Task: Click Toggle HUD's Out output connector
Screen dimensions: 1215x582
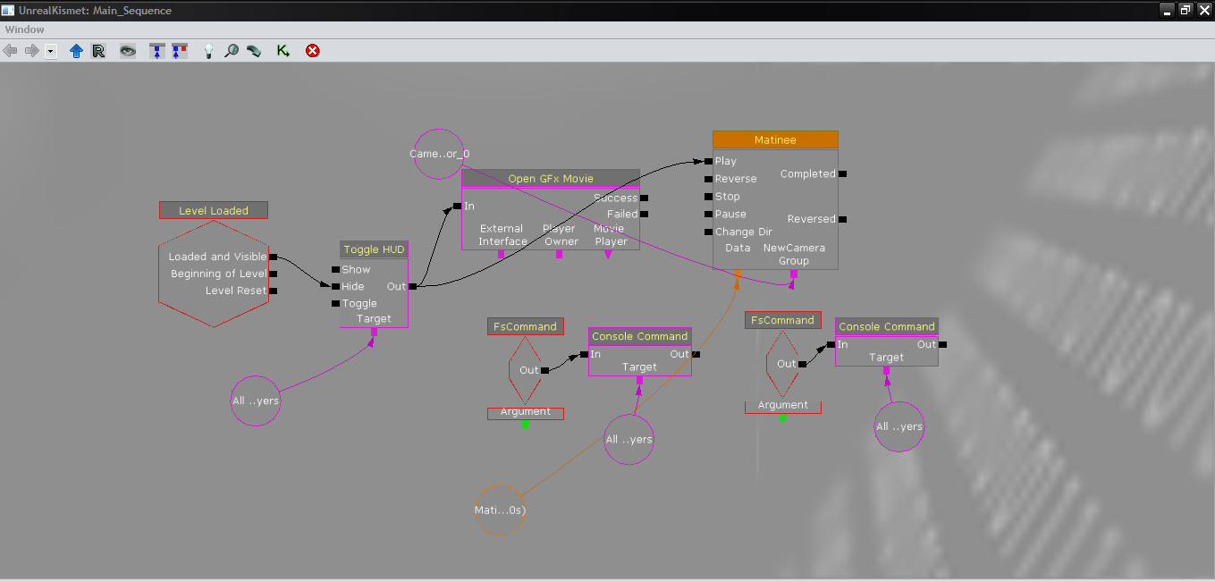Action: (x=412, y=287)
